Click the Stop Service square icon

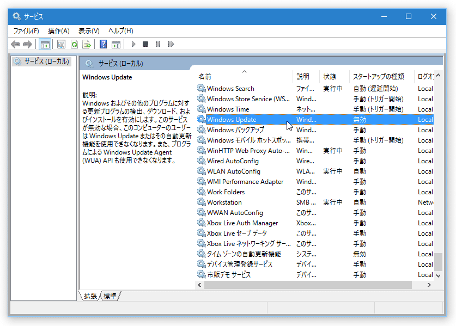[x=145, y=44]
